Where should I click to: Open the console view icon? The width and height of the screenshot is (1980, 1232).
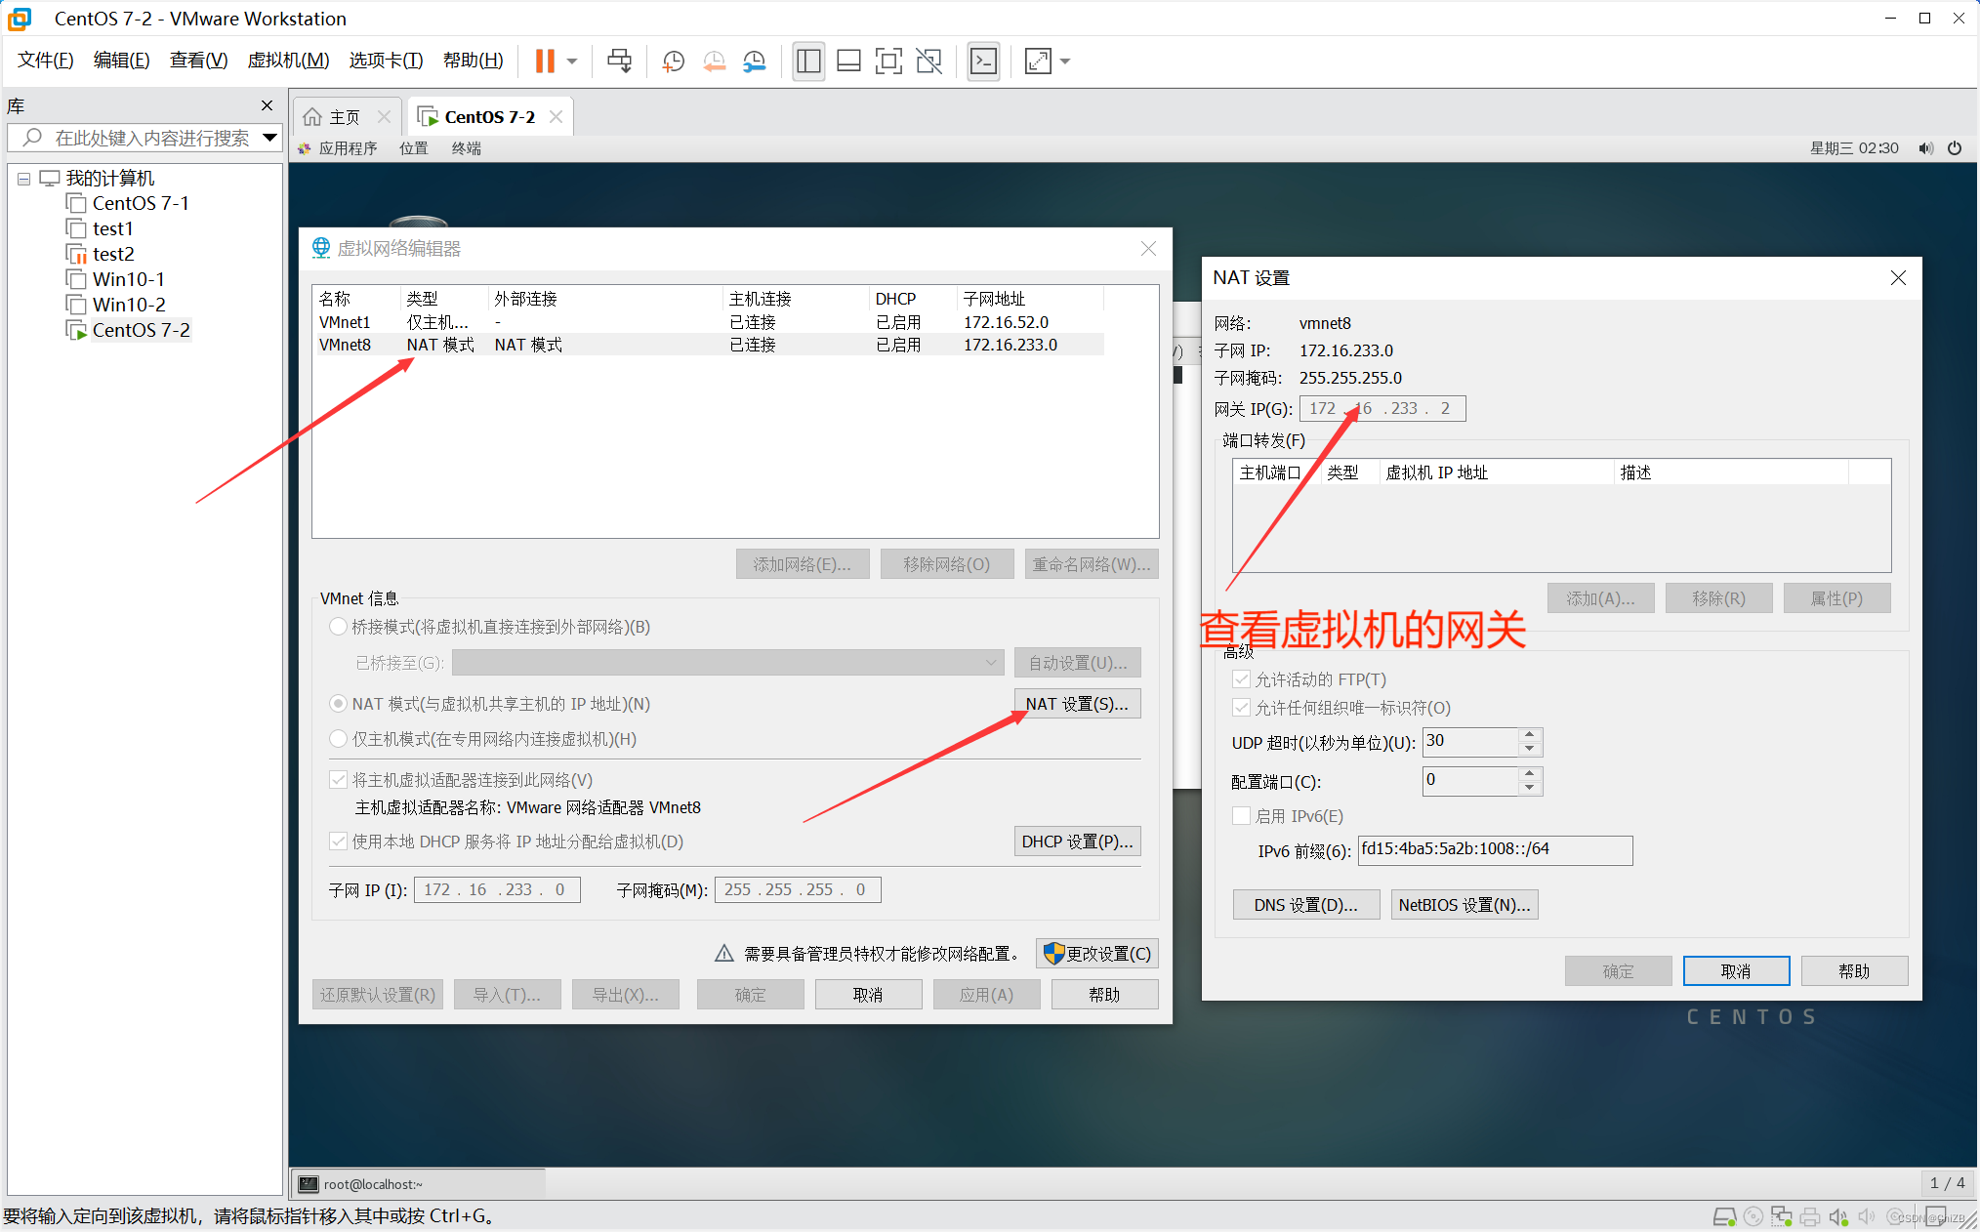coord(983,62)
